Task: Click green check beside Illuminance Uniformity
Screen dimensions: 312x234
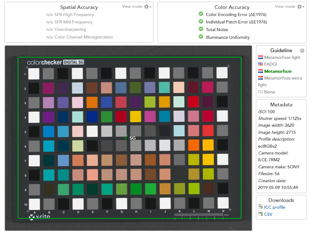Action: pyautogui.click(x=201, y=37)
